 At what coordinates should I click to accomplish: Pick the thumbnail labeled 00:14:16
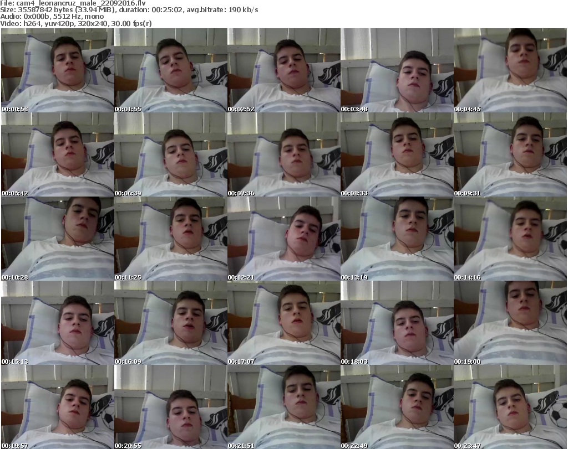(x=510, y=239)
